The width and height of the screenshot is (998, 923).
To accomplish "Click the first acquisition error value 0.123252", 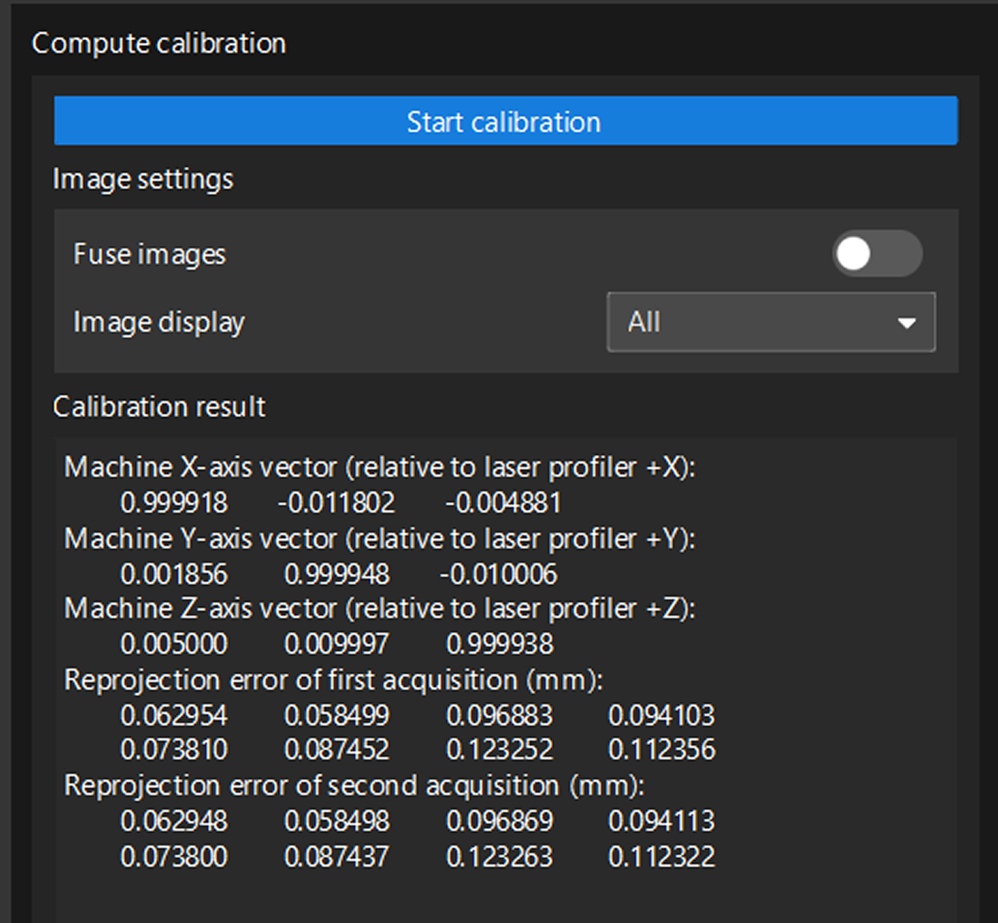I will tap(499, 750).
